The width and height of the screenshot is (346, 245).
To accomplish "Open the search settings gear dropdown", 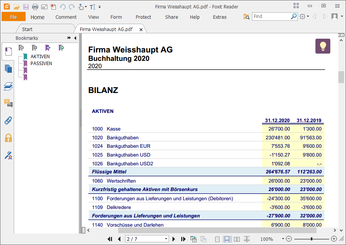I will 304,16.
